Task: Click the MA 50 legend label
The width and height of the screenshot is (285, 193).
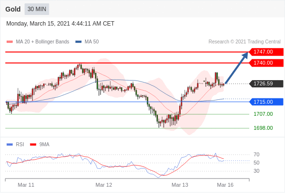Action: coord(92,42)
